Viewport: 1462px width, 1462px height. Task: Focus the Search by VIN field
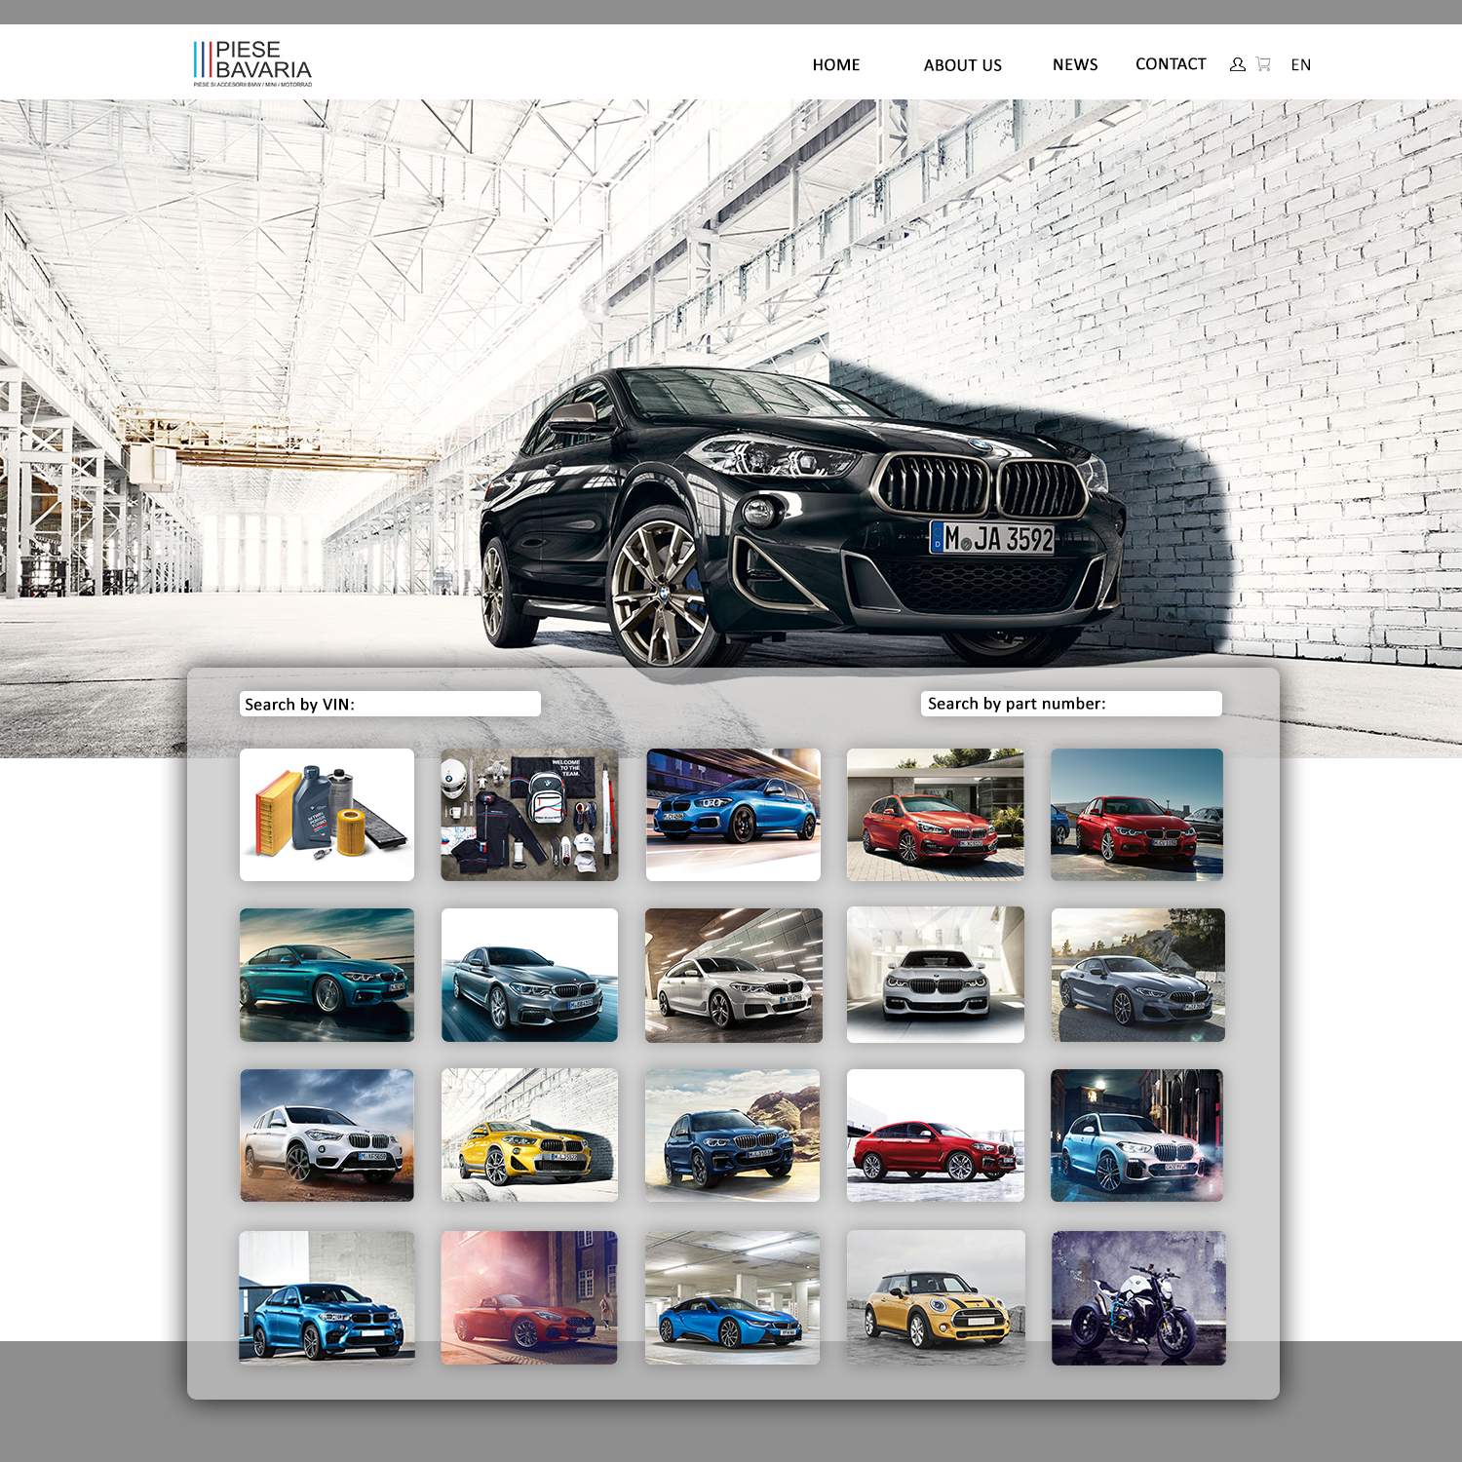point(390,704)
